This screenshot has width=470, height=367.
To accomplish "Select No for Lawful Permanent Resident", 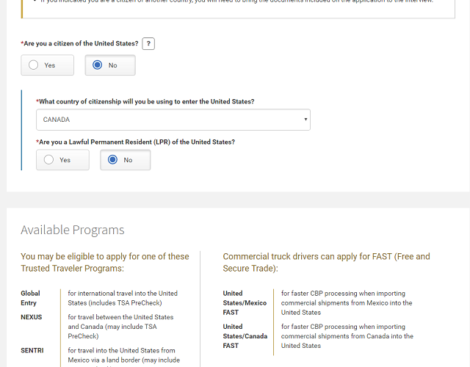I will 126,160.
